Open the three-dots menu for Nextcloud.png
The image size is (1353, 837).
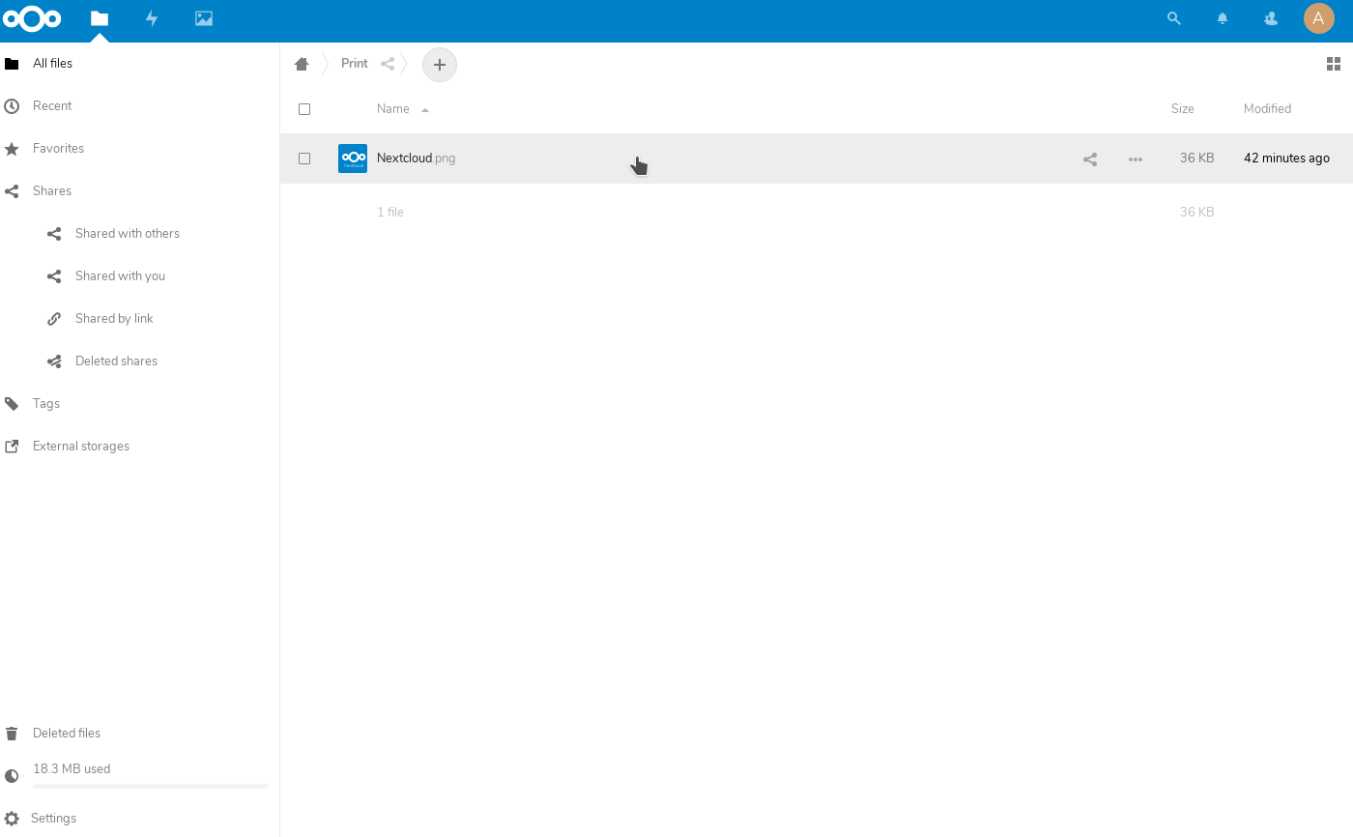(x=1136, y=159)
